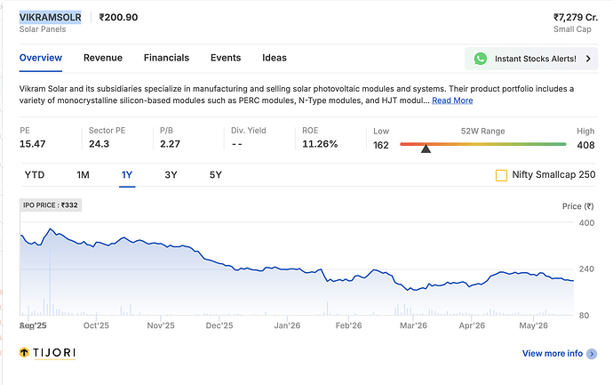Select the 3Y chart period

(x=171, y=175)
